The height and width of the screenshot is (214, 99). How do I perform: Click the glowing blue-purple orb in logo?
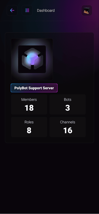[x=32, y=59]
